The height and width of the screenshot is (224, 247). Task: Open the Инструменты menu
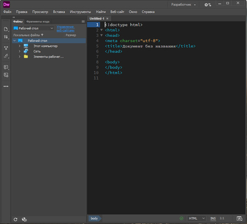pos(80,12)
